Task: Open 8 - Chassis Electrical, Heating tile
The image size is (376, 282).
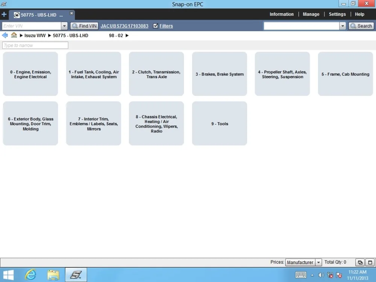Action: (156, 123)
